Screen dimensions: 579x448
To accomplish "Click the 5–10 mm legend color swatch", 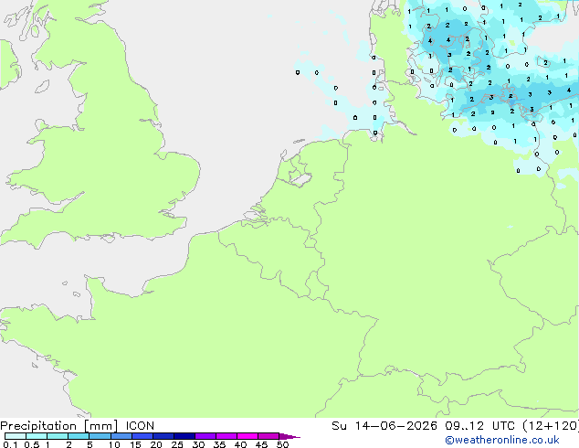I will [100, 436].
